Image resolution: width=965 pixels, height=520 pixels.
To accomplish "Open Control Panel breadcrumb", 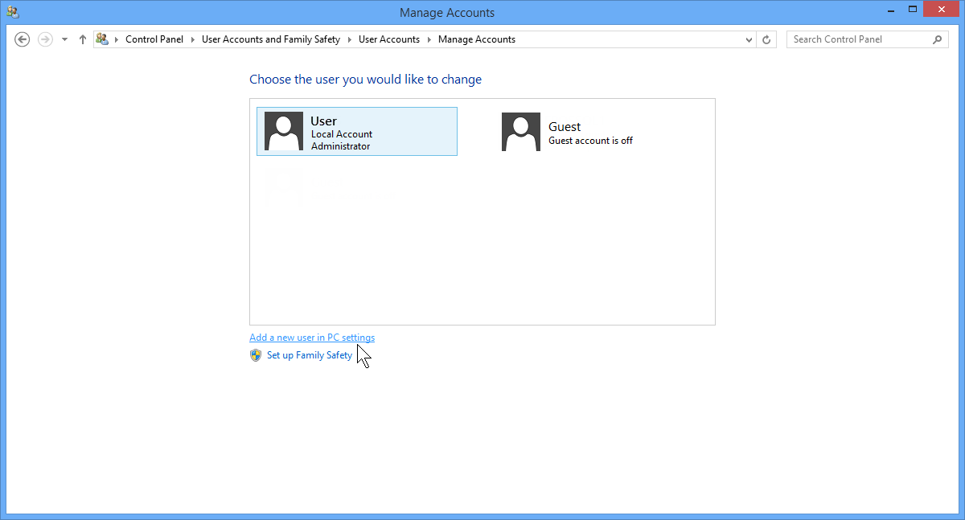I will point(154,39).
